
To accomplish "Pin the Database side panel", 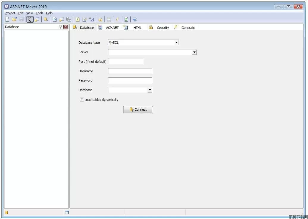I will (61, 27).
